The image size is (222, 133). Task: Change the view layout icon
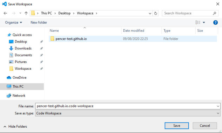pos(198,23)
